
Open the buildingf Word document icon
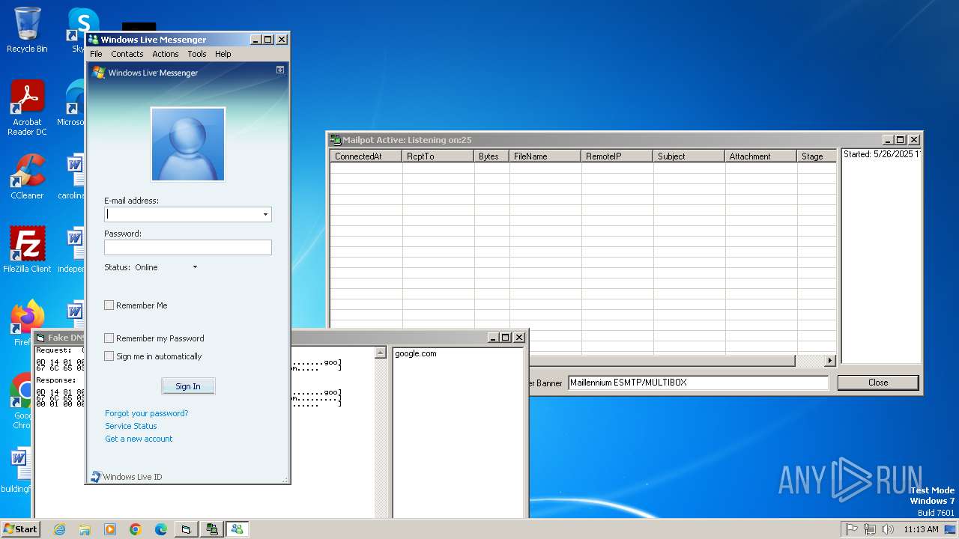[16, 470]
